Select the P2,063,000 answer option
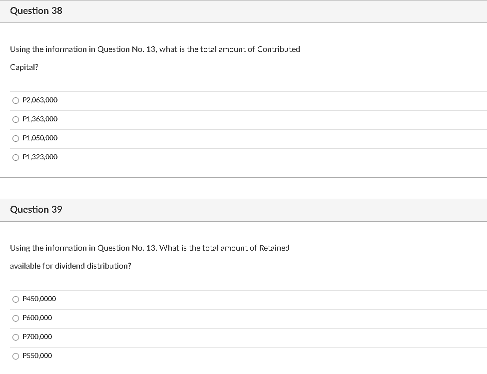The height and width of the screenshot is (374, 487). (x=15, y=100)
